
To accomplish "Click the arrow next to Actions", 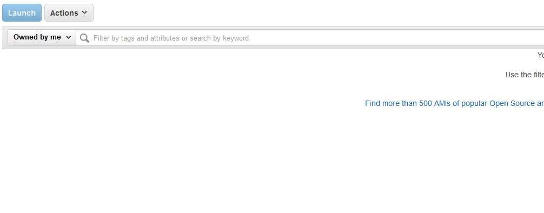I will pos(84,13).
